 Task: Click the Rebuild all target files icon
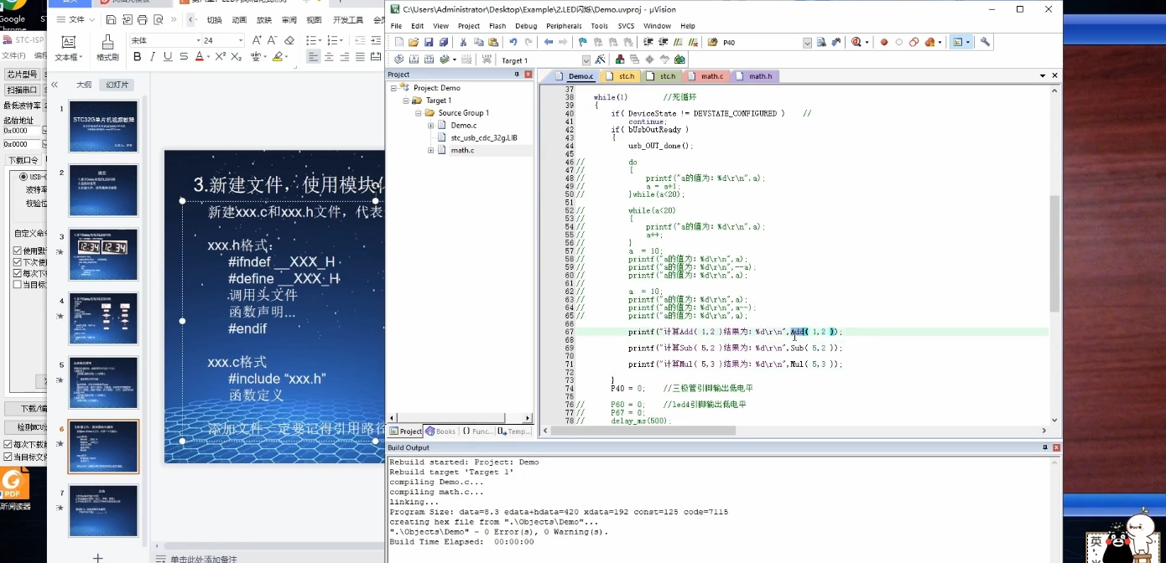click(429, 59)
